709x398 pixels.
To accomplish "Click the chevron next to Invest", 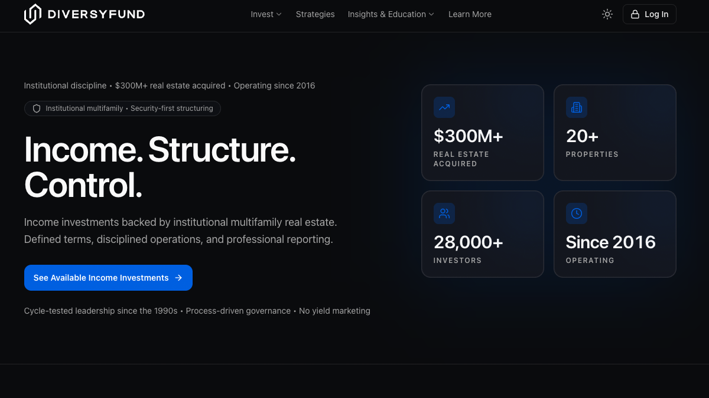I will pos(279,14).
